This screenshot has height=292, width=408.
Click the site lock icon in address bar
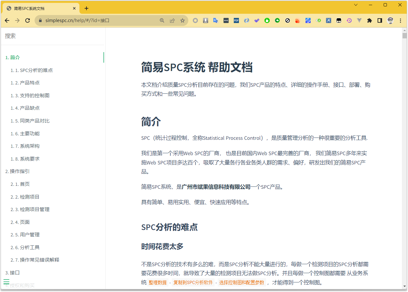40,20
